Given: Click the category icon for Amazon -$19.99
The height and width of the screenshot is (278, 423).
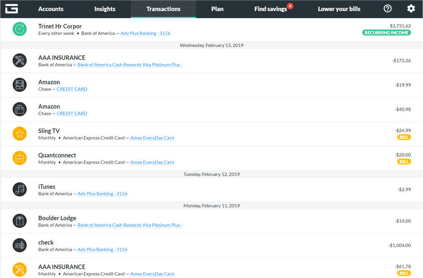Looking at the screenshot, I should click(x=20, y=85).
